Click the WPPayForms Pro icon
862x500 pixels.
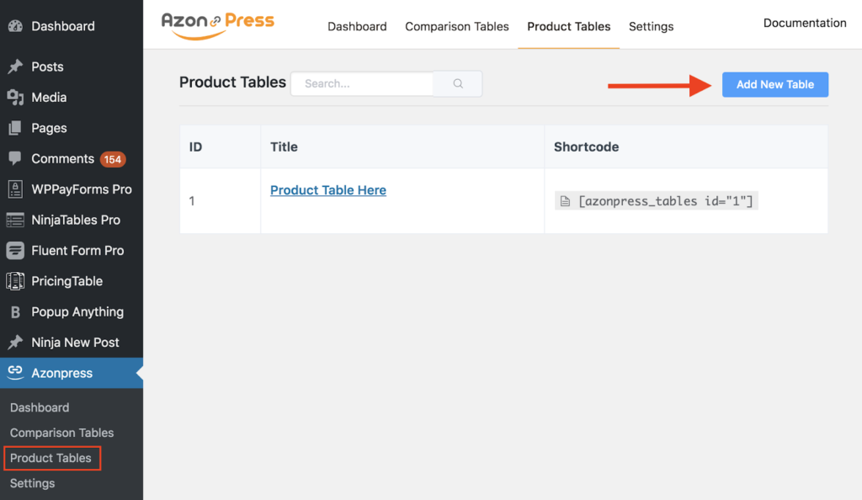coord(15,189)
